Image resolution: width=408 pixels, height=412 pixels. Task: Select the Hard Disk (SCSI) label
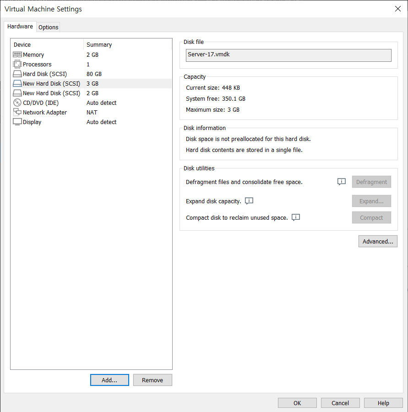point(45,74)
